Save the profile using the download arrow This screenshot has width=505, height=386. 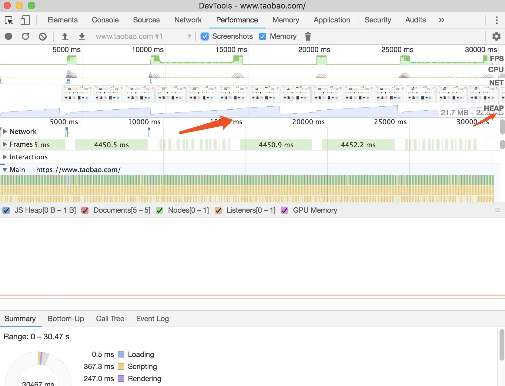(x=82, y=37)
